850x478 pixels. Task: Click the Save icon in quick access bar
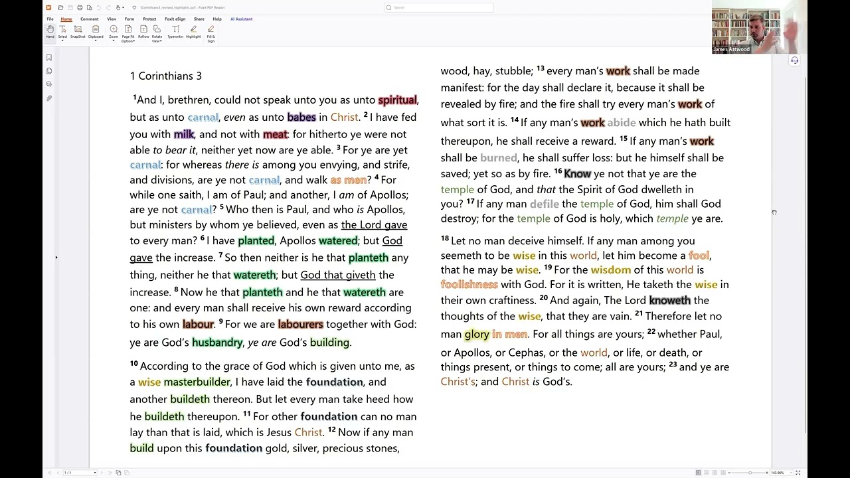click(70, 7)
